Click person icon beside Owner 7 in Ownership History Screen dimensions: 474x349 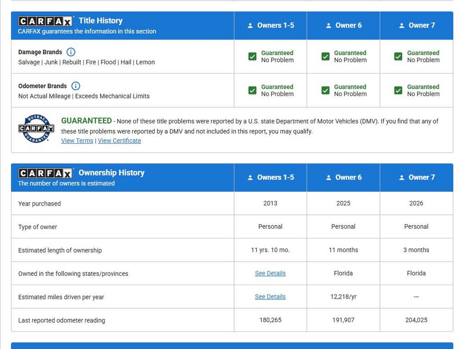[x=402, y=178]
